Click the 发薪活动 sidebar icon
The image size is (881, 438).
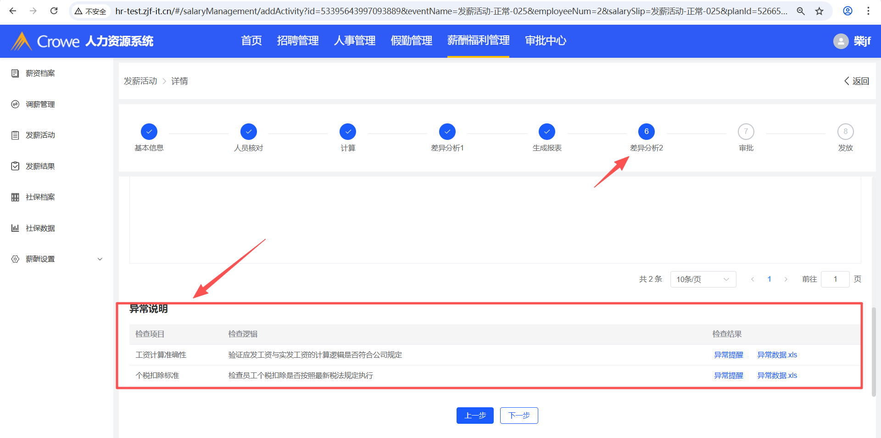pos(15,135)
